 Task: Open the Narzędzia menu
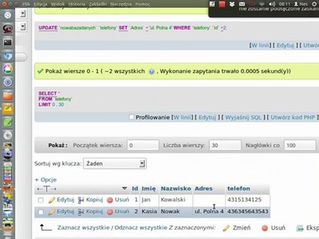coord(121,4)
